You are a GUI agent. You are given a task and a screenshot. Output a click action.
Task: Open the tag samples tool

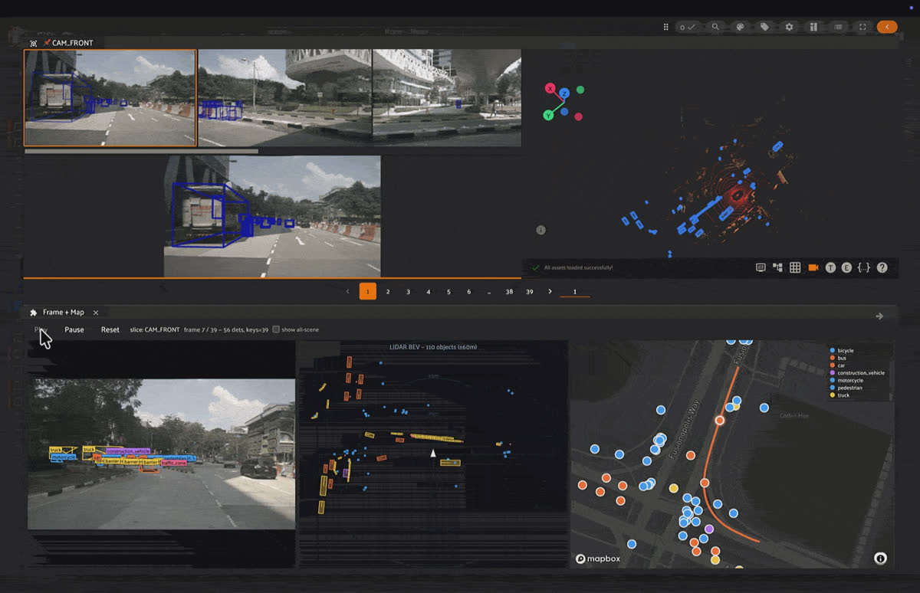coord(764,27)
